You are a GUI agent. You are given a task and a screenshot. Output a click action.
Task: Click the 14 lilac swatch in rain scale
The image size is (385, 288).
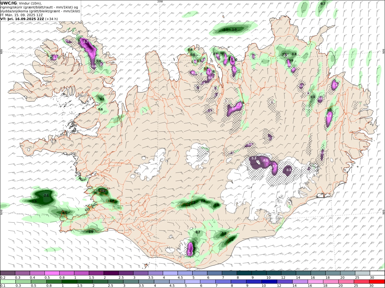(300, 282)
